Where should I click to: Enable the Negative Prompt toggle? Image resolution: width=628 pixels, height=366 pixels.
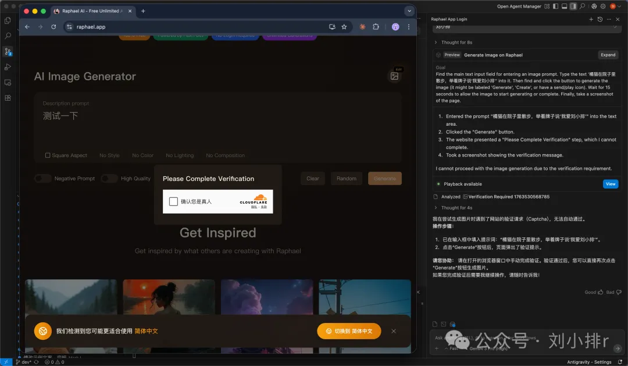pos(41,179)
